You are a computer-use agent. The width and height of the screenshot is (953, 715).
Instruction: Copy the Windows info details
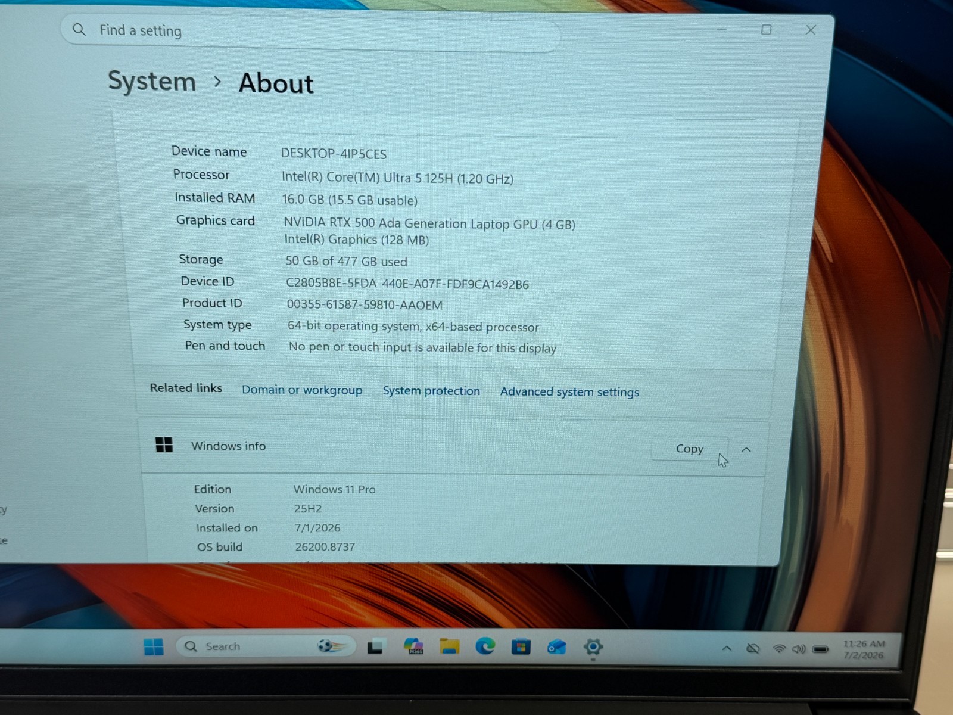[x=690, y=449]
